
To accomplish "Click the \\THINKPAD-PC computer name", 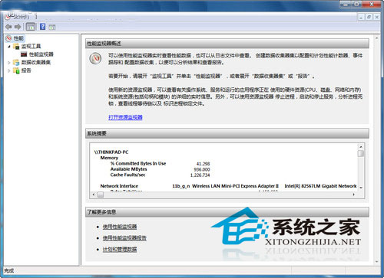I will click(x=111, y=152).
